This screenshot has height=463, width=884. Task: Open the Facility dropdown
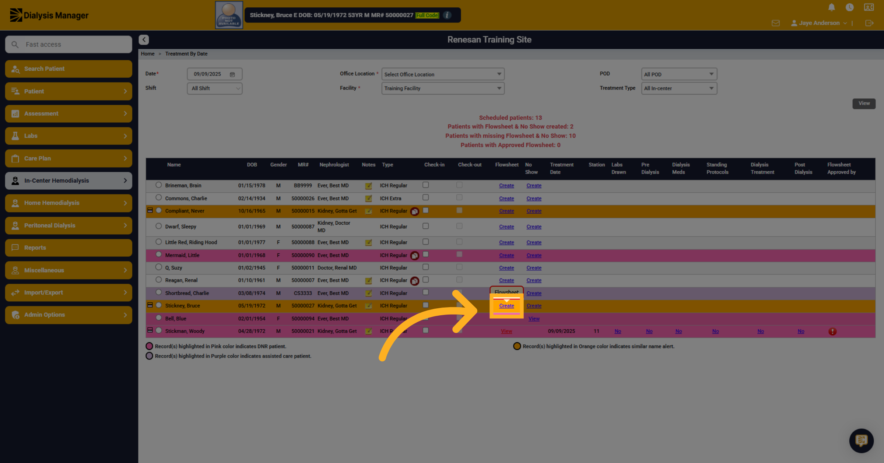pos(443,88)
